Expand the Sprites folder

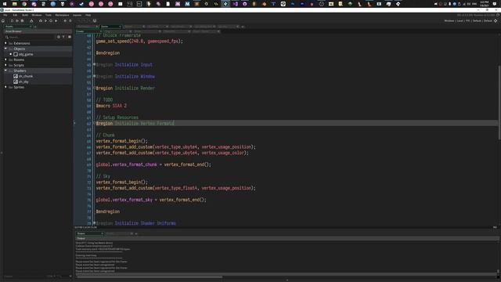point(5,87)
